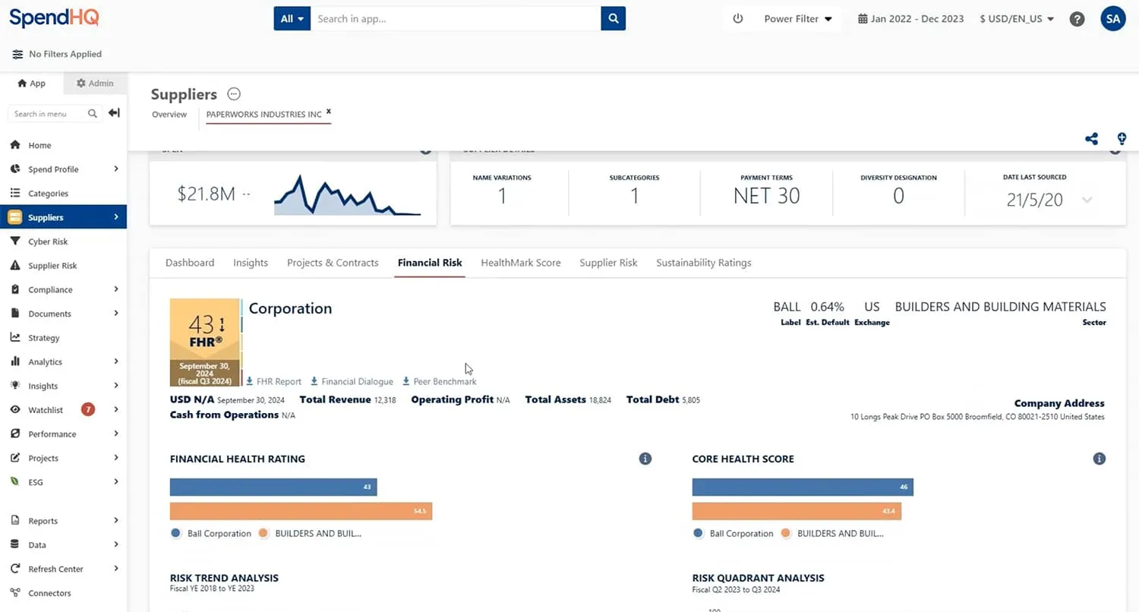Toggle Ball Corporation legend in Financial Health Rating
The image size is (1139, 612).
click(x=211, y=534)
